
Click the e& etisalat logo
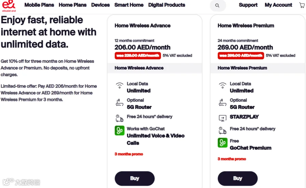pos(9,6)
